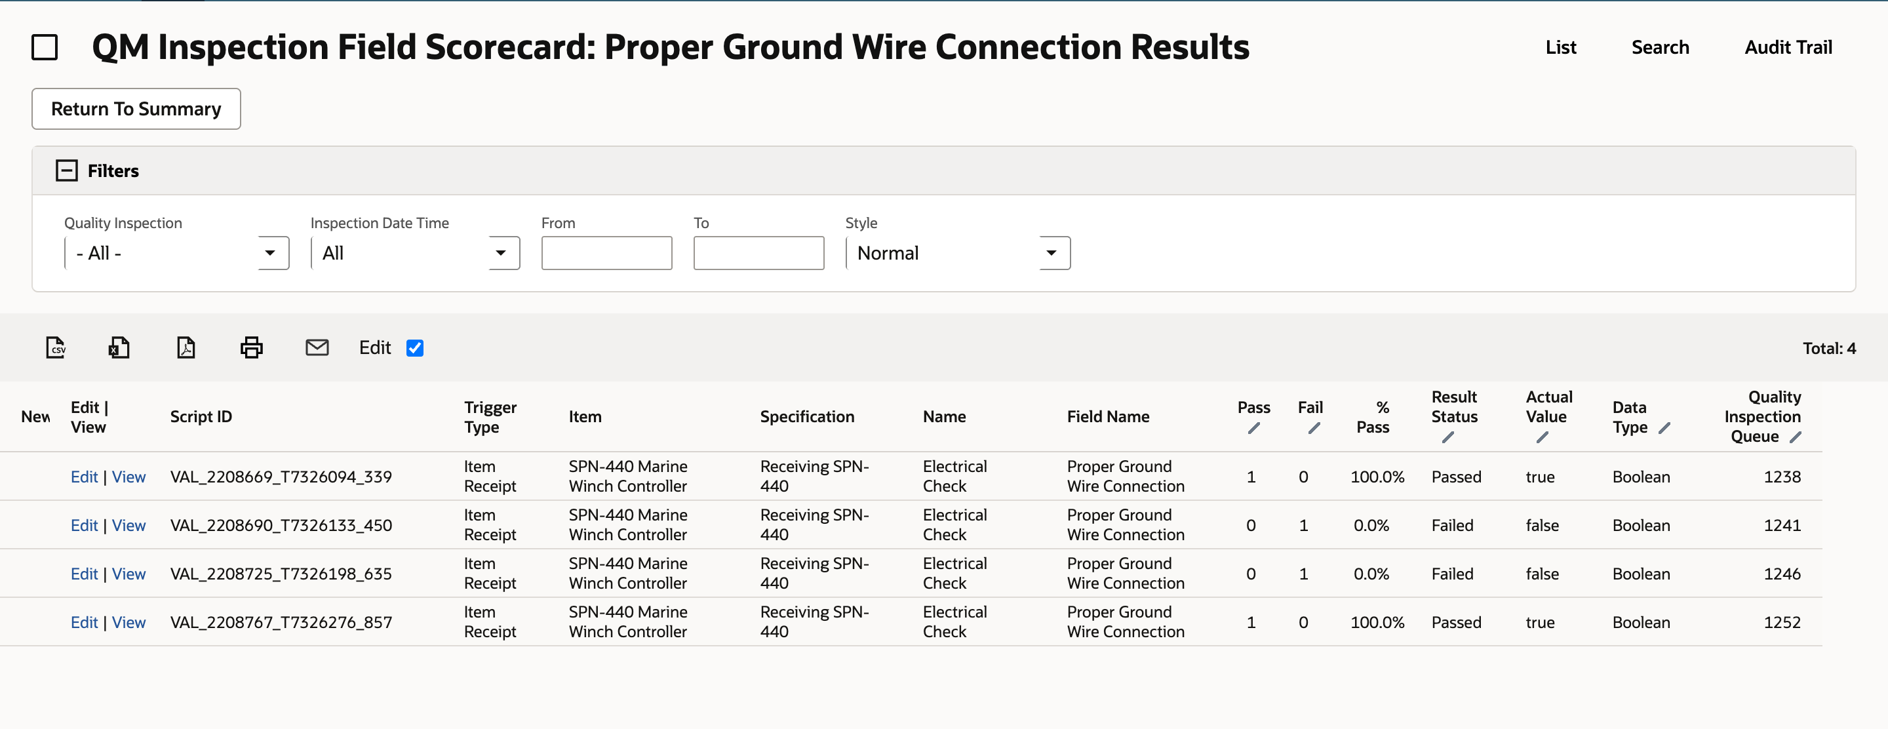Edit row VAL_2208767_T7326276_857

[x=85, y=622]
